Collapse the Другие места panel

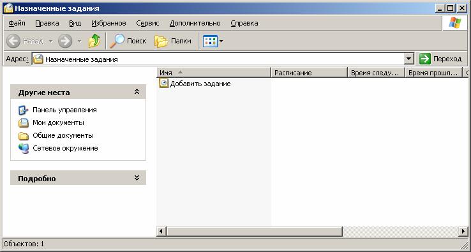[x=137, y=92]
